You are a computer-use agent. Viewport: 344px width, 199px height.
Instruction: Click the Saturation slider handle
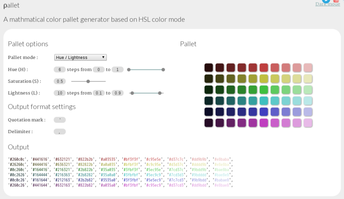point(88,81)
